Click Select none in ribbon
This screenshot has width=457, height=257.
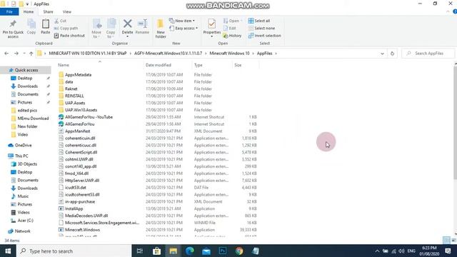coord(262,29)
